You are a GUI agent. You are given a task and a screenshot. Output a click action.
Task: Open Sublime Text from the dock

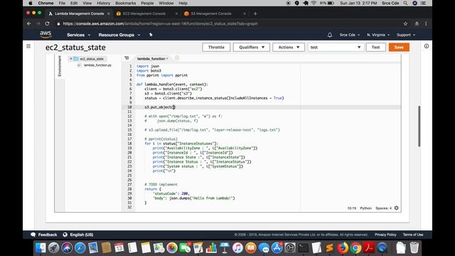point(329,247)
